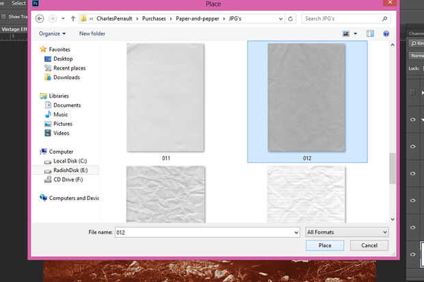
Task: Refresh the JPG's folder view
Action: pyautogui.click(x=291, y=18)
